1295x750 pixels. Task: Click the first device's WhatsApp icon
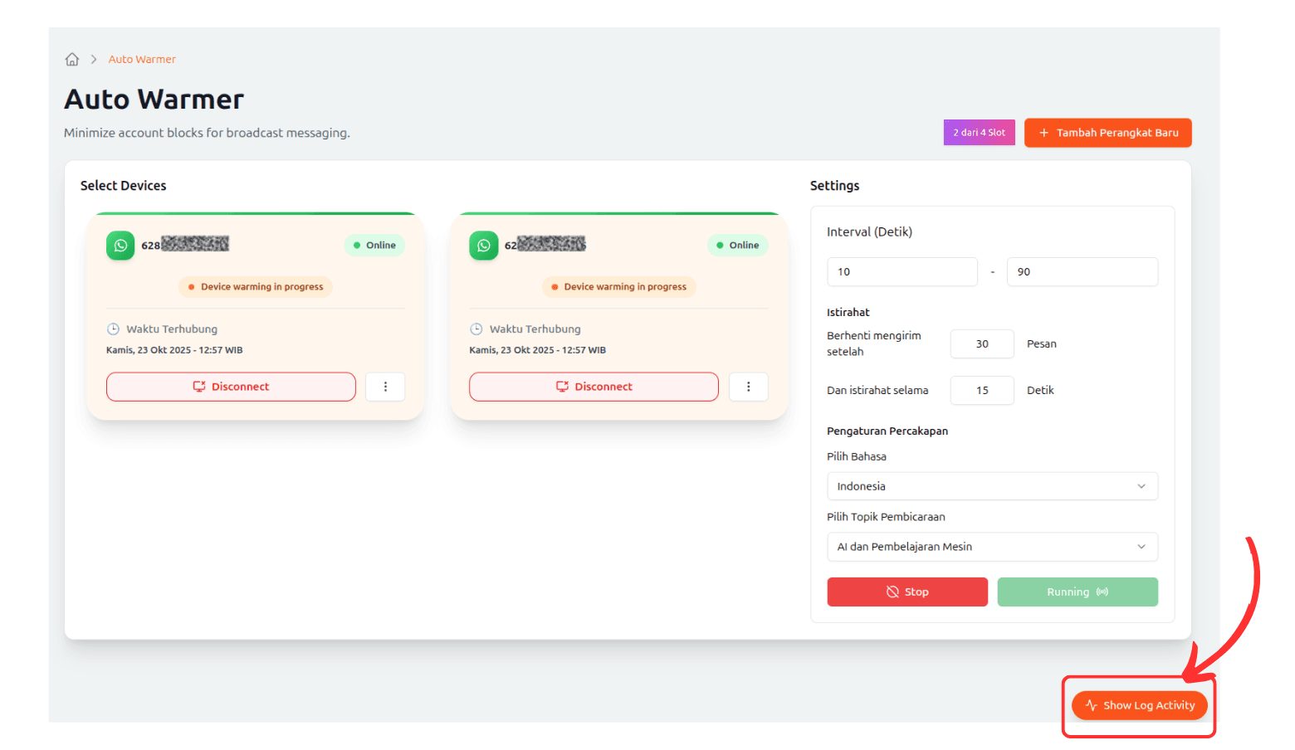(x=120, y=246)
